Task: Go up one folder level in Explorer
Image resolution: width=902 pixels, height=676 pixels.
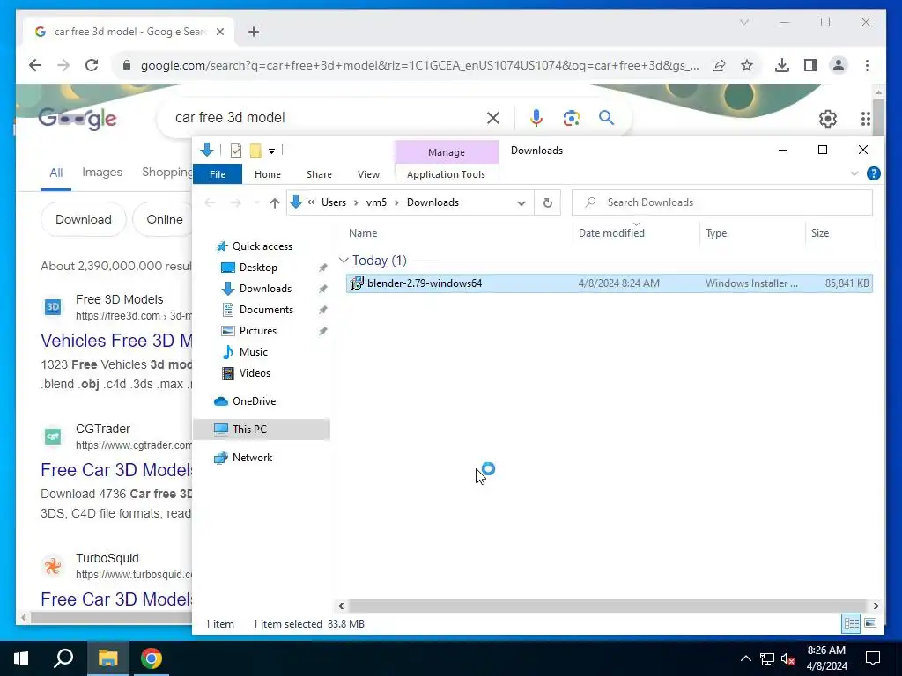Action: [x=275, y=202]
